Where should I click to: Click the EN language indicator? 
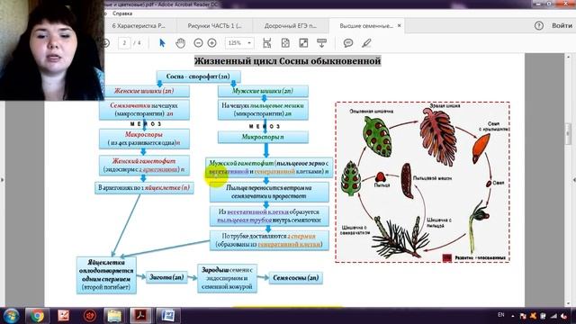[501, 315]
